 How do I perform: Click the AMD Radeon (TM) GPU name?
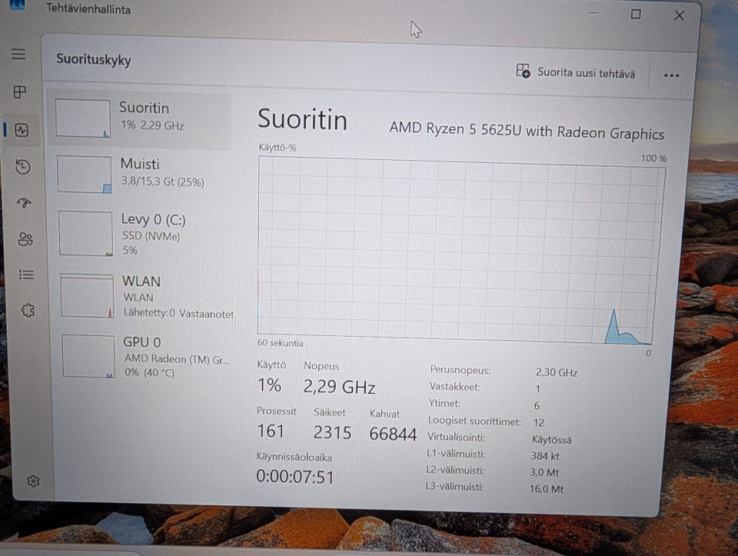[x=177, y=359]
